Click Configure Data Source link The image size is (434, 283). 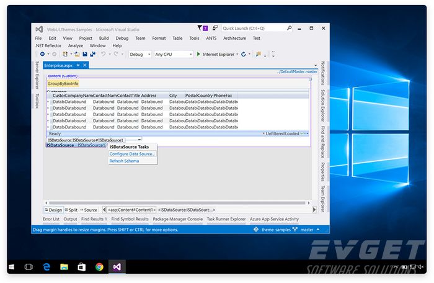tap(132, 154)
